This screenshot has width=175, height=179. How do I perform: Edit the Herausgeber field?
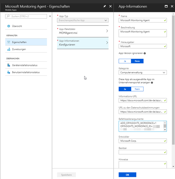pos(143,46)
